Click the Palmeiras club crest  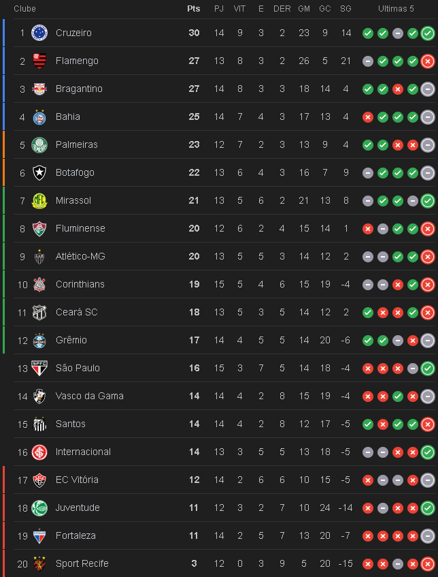(x=39, y=144)
